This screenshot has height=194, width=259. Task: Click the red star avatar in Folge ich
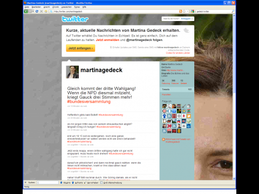coord(184,116)
